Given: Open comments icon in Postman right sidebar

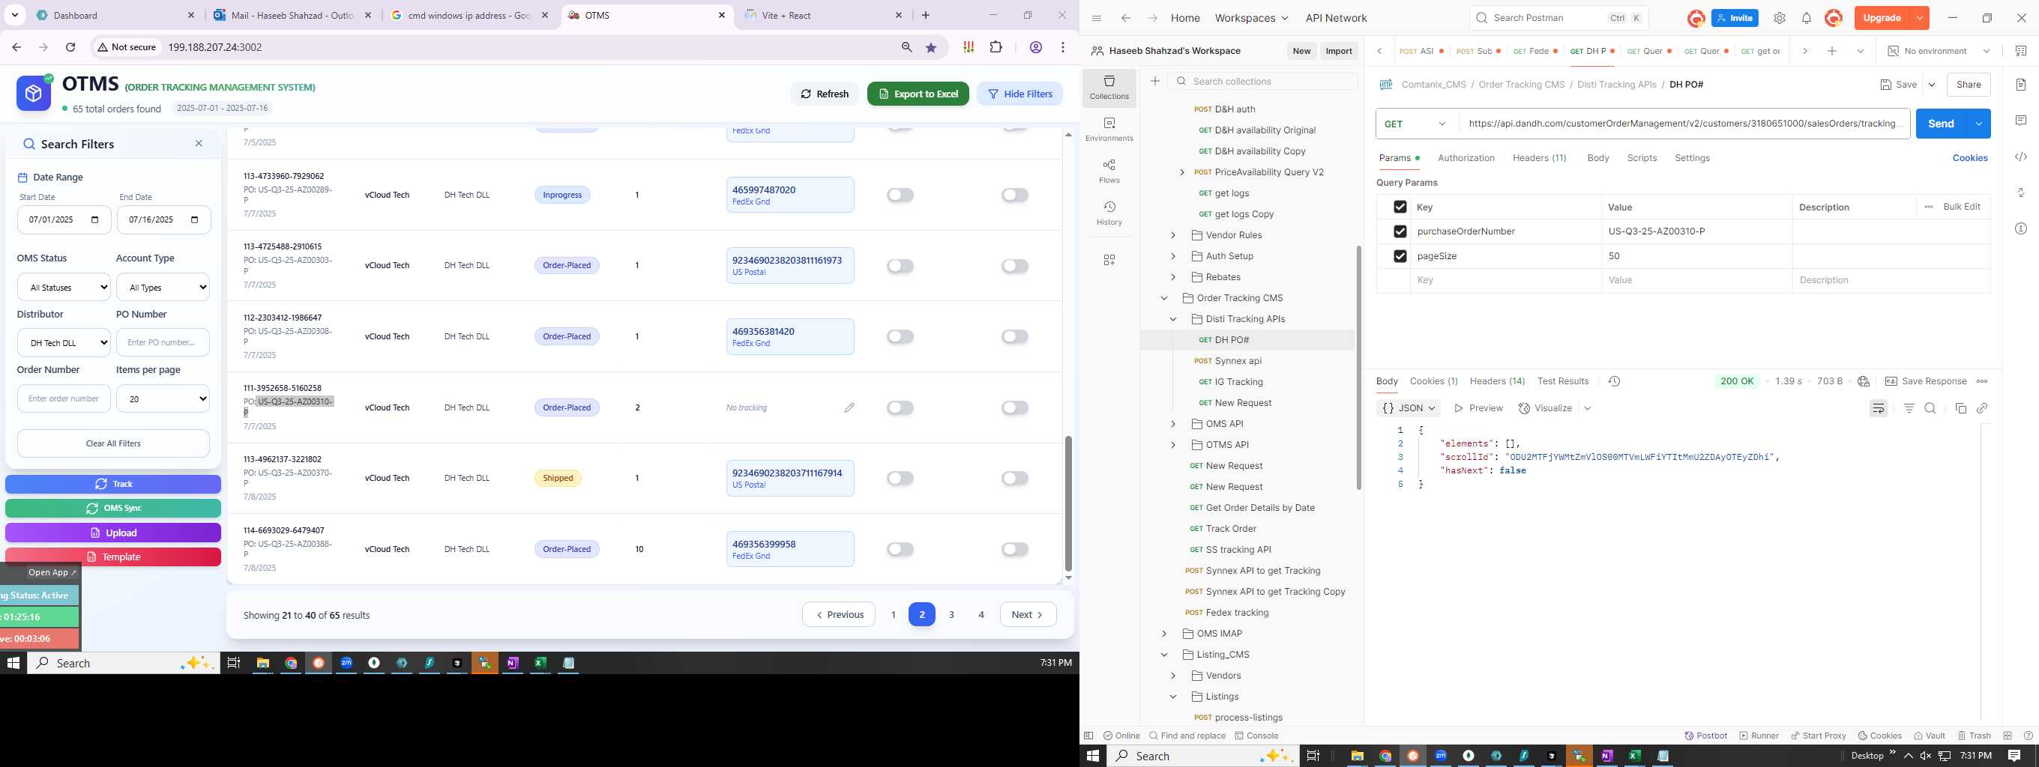Looking at the screenshot, I should (x=2021, y=120).
